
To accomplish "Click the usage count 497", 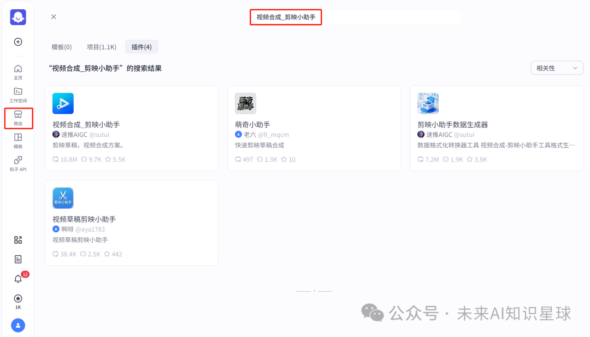I will (x=244, y=159).
